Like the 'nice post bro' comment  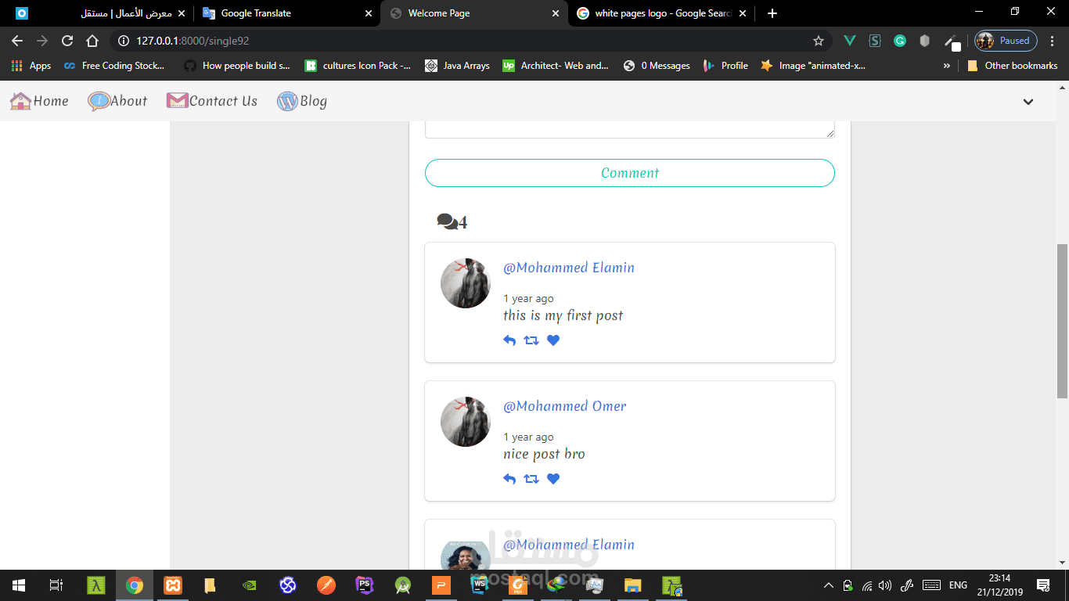553,479
